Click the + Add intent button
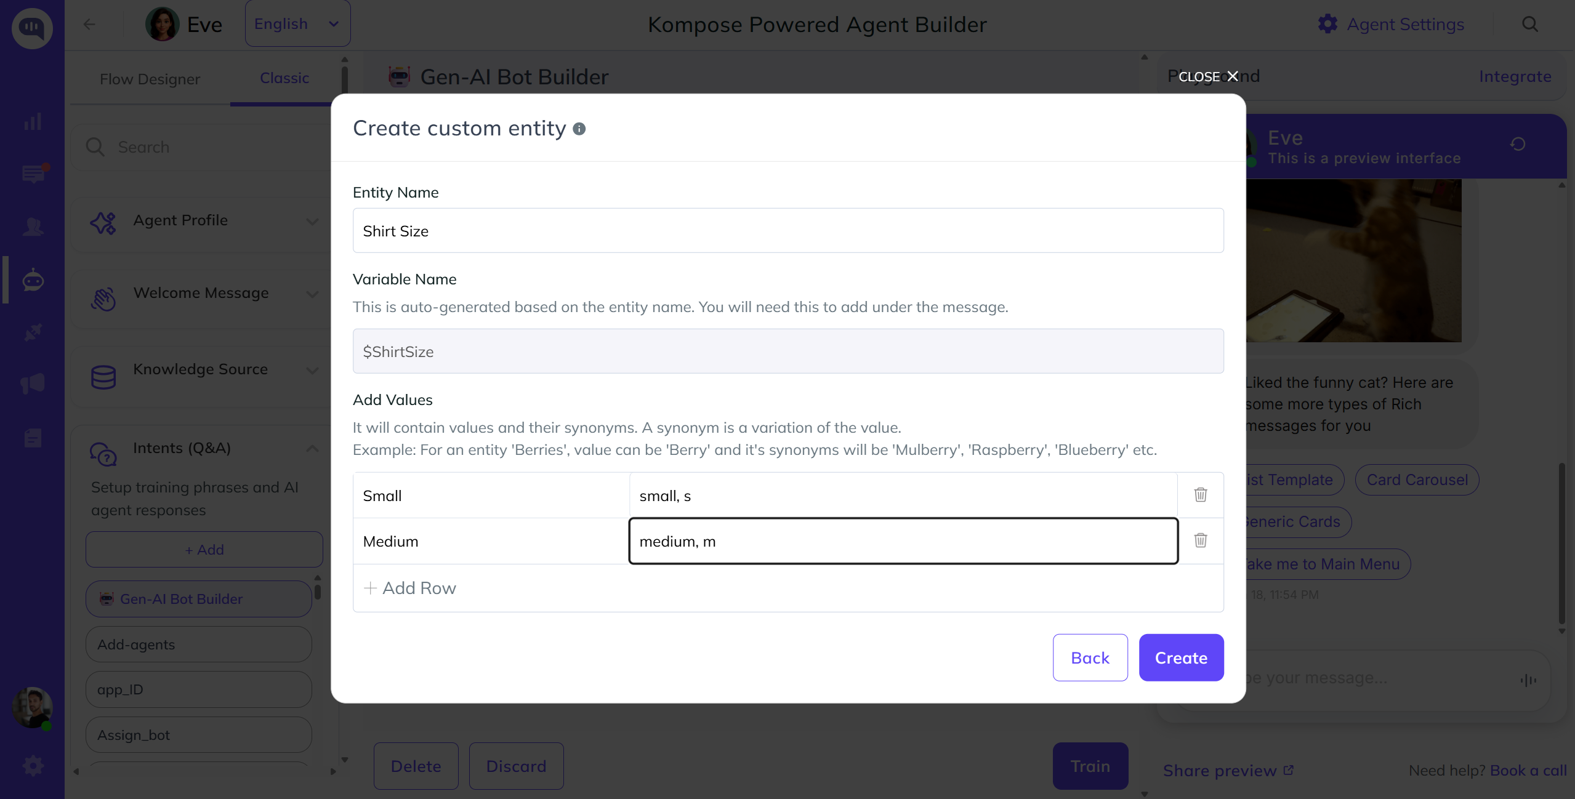Viewport: 1575px width, 799px height. (204, 550)
